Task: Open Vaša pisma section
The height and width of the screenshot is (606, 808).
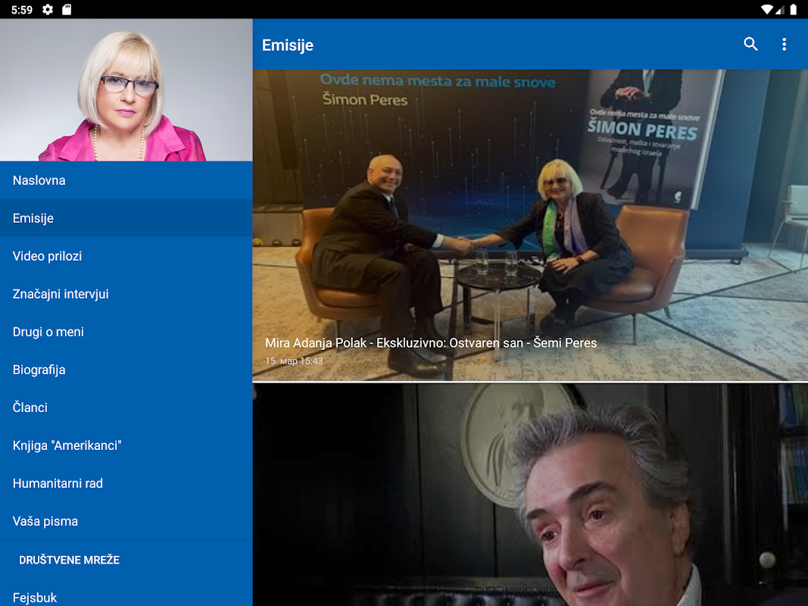Action: (126, 521)
